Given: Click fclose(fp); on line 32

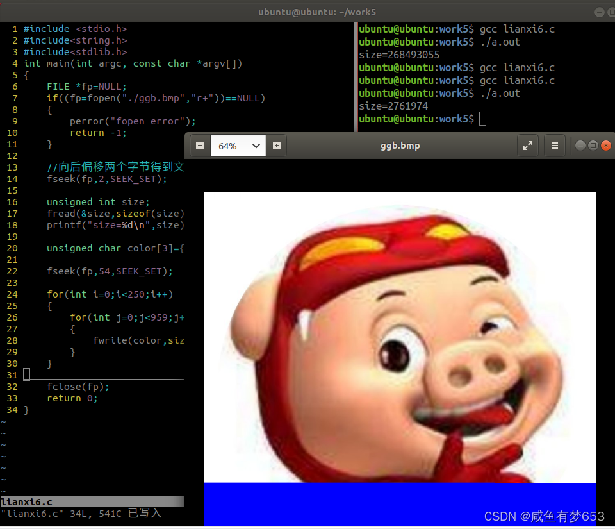Looking at the screenshot, I should pos(78,387).
